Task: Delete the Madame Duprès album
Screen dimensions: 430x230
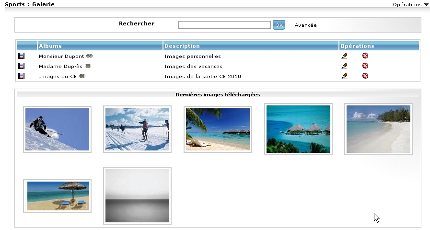Action: [x=365, y=66]
